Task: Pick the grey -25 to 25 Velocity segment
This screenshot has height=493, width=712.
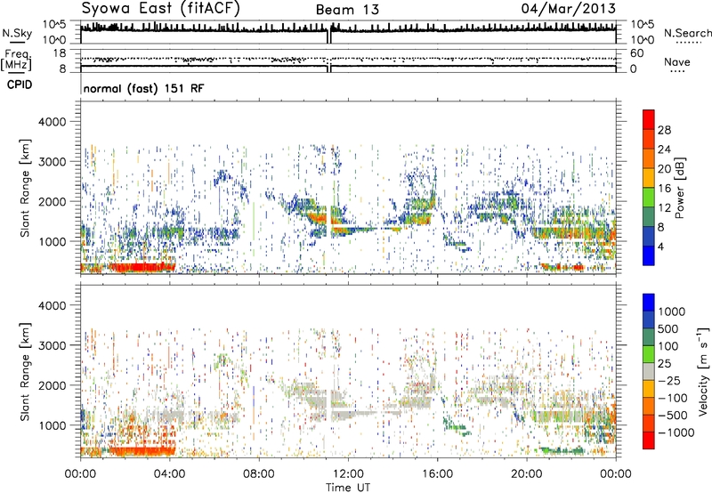Action: 649,371
